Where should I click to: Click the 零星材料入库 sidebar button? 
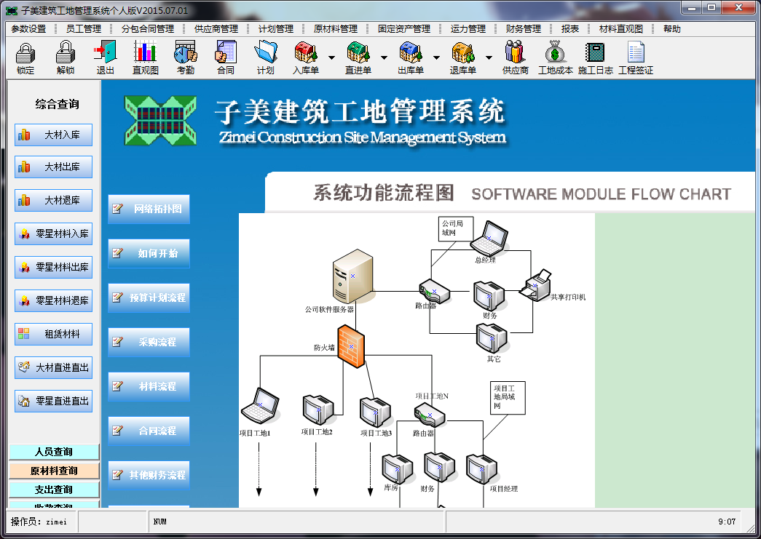click(53, 233)
